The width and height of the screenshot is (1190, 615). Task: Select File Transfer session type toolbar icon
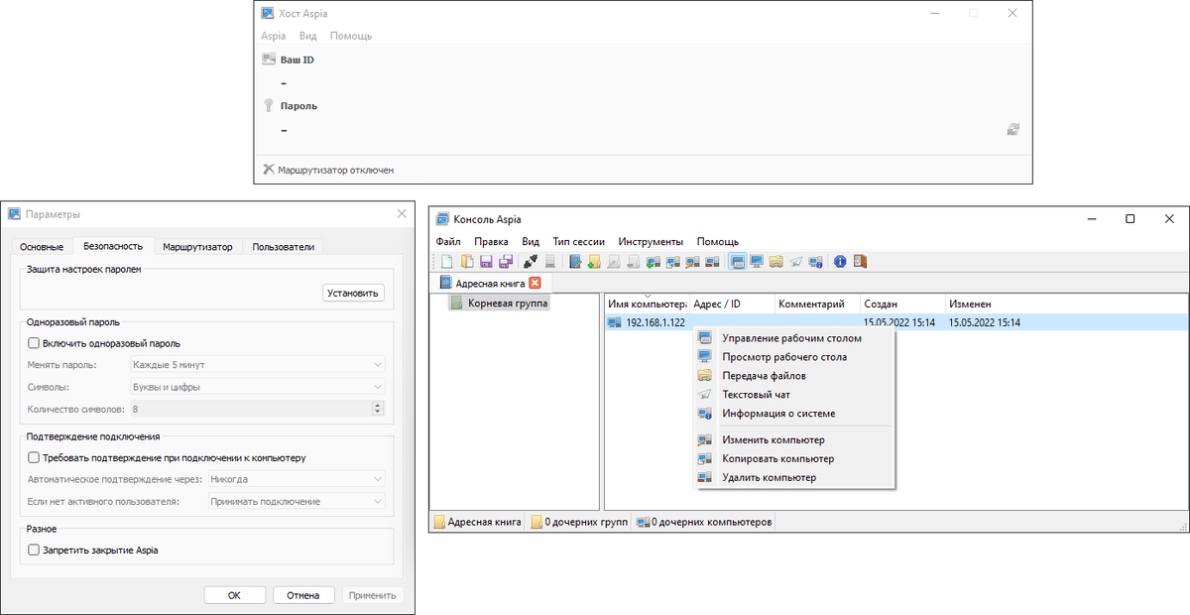tap(776, 262)
